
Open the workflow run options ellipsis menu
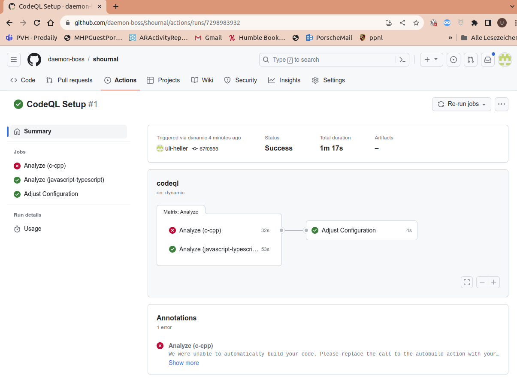click(x=501, y=104)
